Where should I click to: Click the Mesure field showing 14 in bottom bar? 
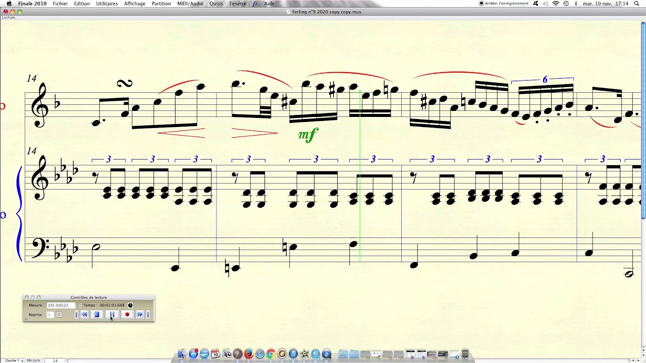click(55, 360)
